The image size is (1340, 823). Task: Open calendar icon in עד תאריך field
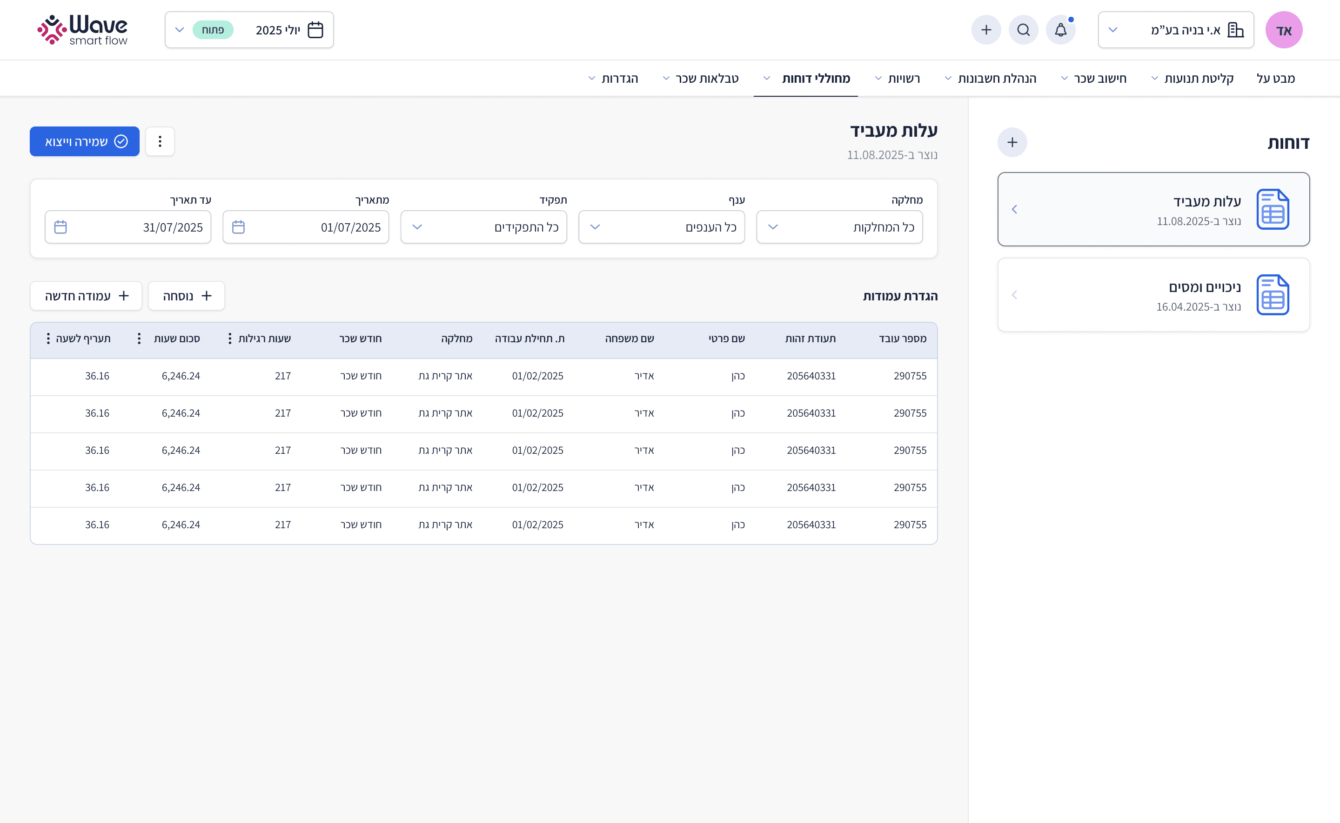pos(60,227)
